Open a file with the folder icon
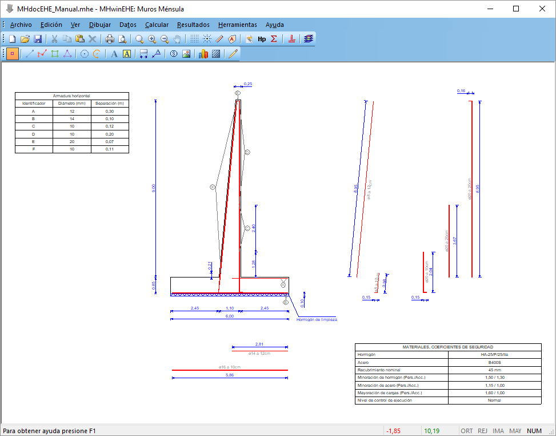Image resolution: width=556 pixels, height=436 pixels. point(25,39)
